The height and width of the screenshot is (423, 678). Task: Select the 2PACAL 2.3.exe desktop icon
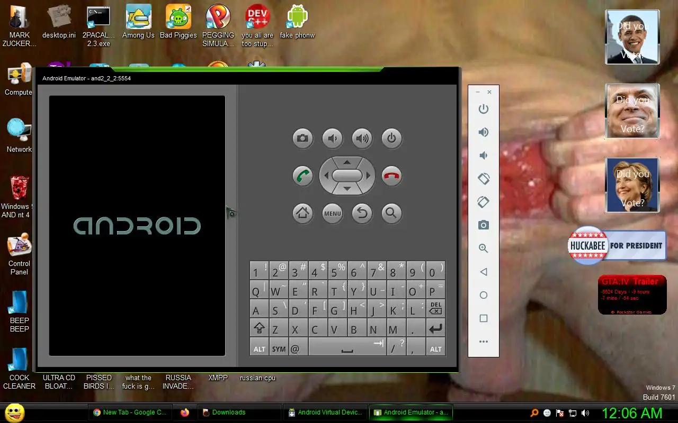coord(99,26)
